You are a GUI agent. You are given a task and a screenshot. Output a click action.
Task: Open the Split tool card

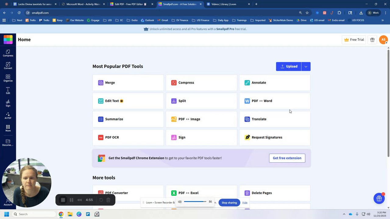coord(201,101)
